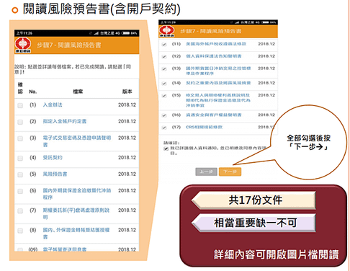Viewport: 350px width, 271px height.
Task: Uncheck the box for document (15)
Action: click(164, 96)
